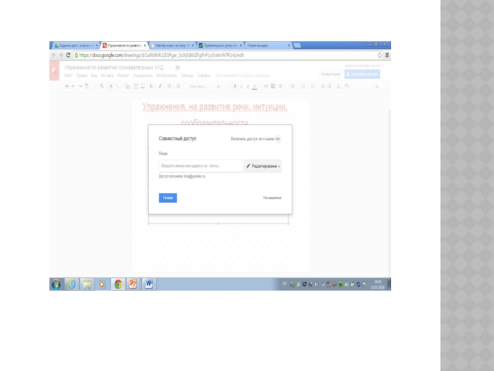Click the link-sharing icon in the dialog
The height and width of the screenshot is (371, 494).
278,139
